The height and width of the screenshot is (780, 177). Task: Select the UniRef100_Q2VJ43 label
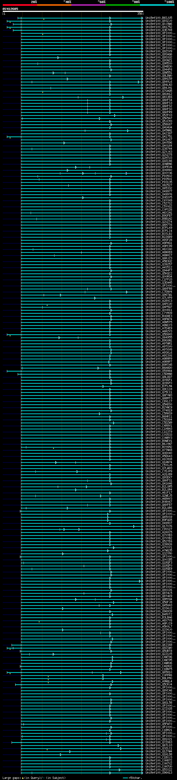click(x=159, y=152)
